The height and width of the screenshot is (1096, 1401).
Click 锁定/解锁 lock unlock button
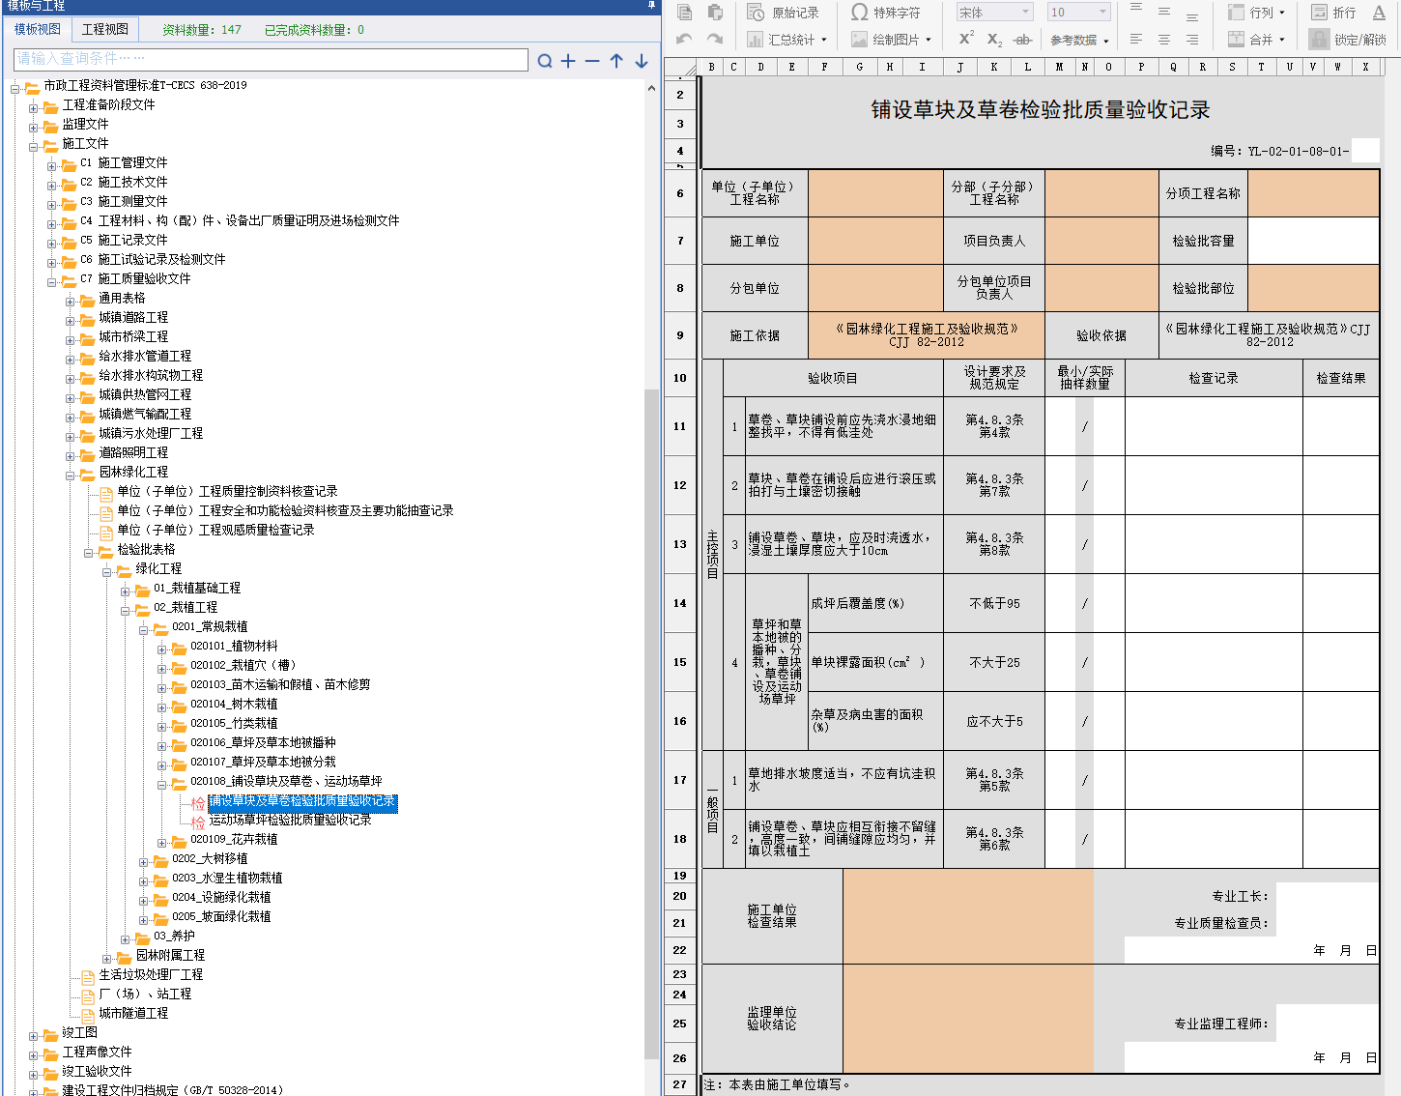[1348, 40]
